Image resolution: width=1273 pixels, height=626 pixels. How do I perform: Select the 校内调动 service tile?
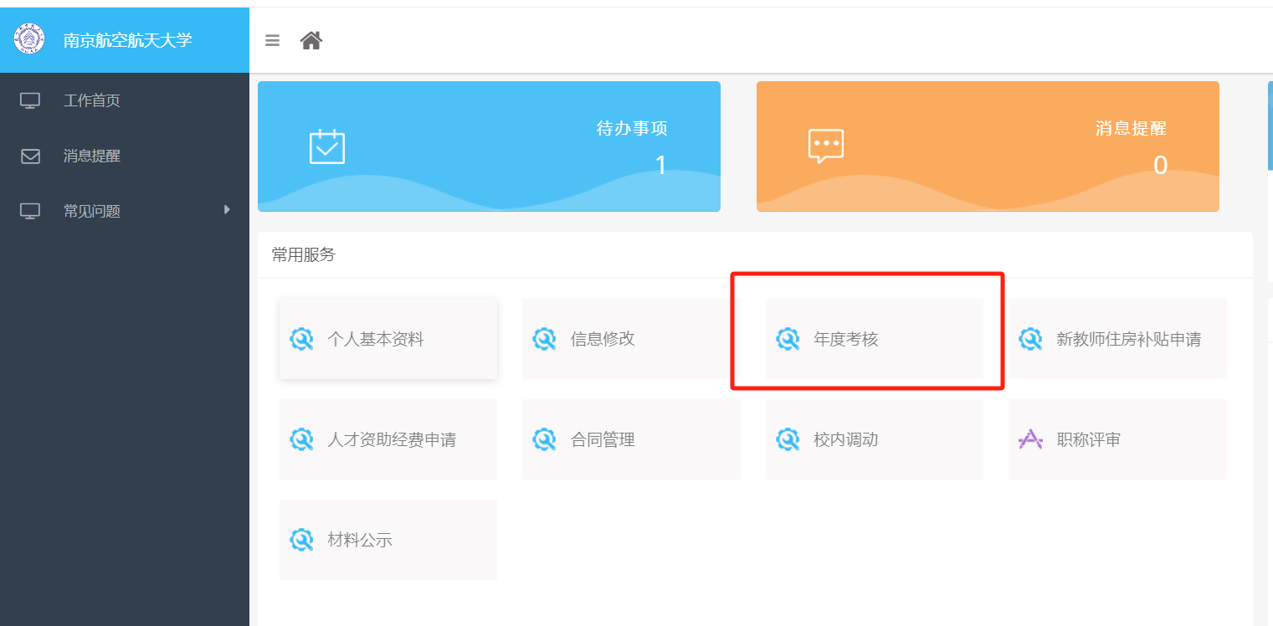pyautogui.click(x=874, y=439)
